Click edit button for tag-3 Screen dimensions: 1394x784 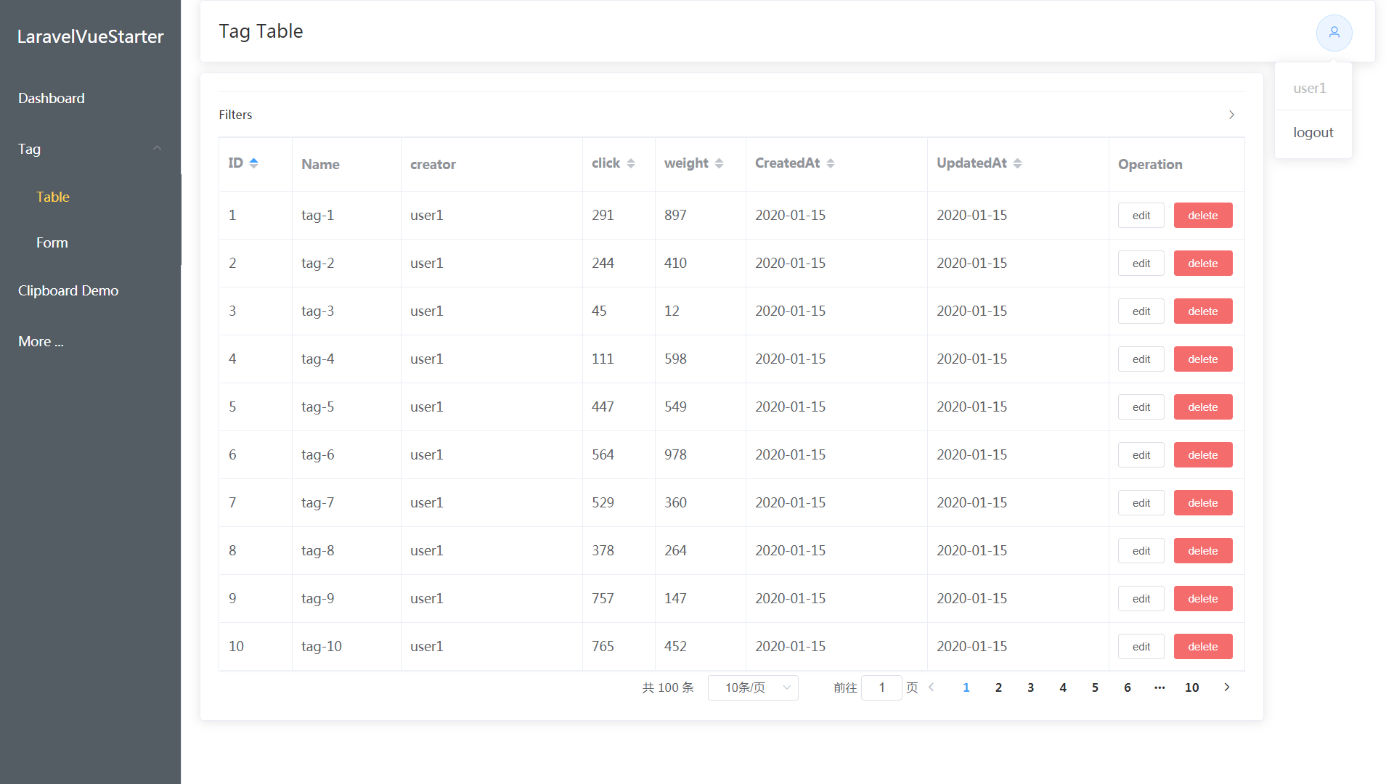(1141, 311)
